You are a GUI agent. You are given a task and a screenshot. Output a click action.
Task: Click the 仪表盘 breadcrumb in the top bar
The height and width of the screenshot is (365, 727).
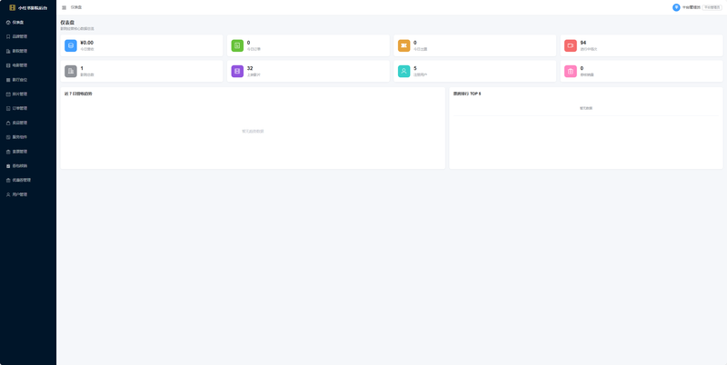(x=76, y=7)
